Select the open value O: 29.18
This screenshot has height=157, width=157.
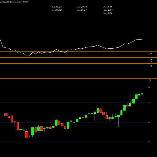57,7
